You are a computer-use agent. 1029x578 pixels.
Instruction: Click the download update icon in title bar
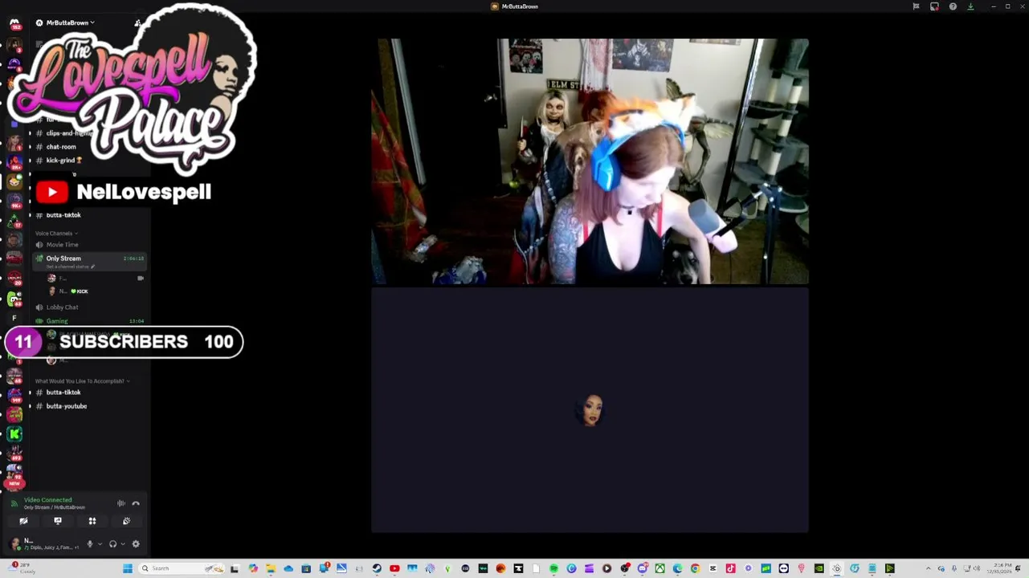(x=970, y=6)
